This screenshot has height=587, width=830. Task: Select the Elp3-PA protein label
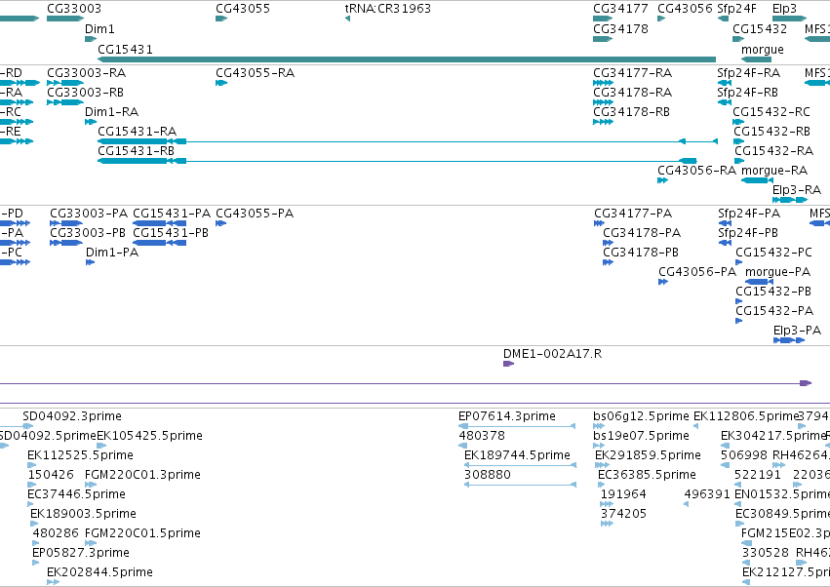tap(797, 331)
